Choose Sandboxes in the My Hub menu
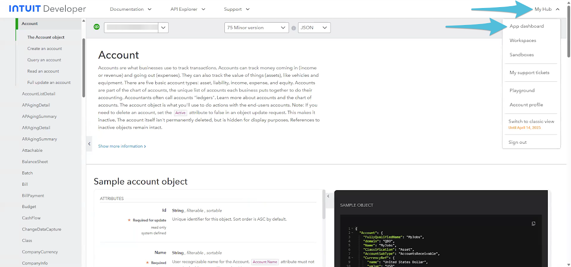This screenshot has width=571, height=267. click(521, 55)
